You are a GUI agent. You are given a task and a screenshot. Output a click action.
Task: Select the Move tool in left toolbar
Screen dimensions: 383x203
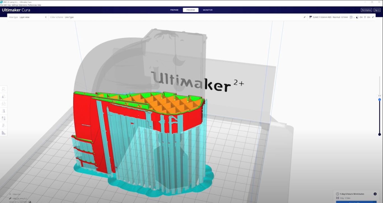[x=4, y=89]
